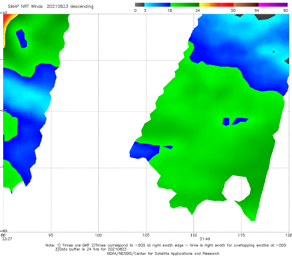Click the longitude label '100'
The width and height of the screenshot is (292, 256).
click(98, 235)
